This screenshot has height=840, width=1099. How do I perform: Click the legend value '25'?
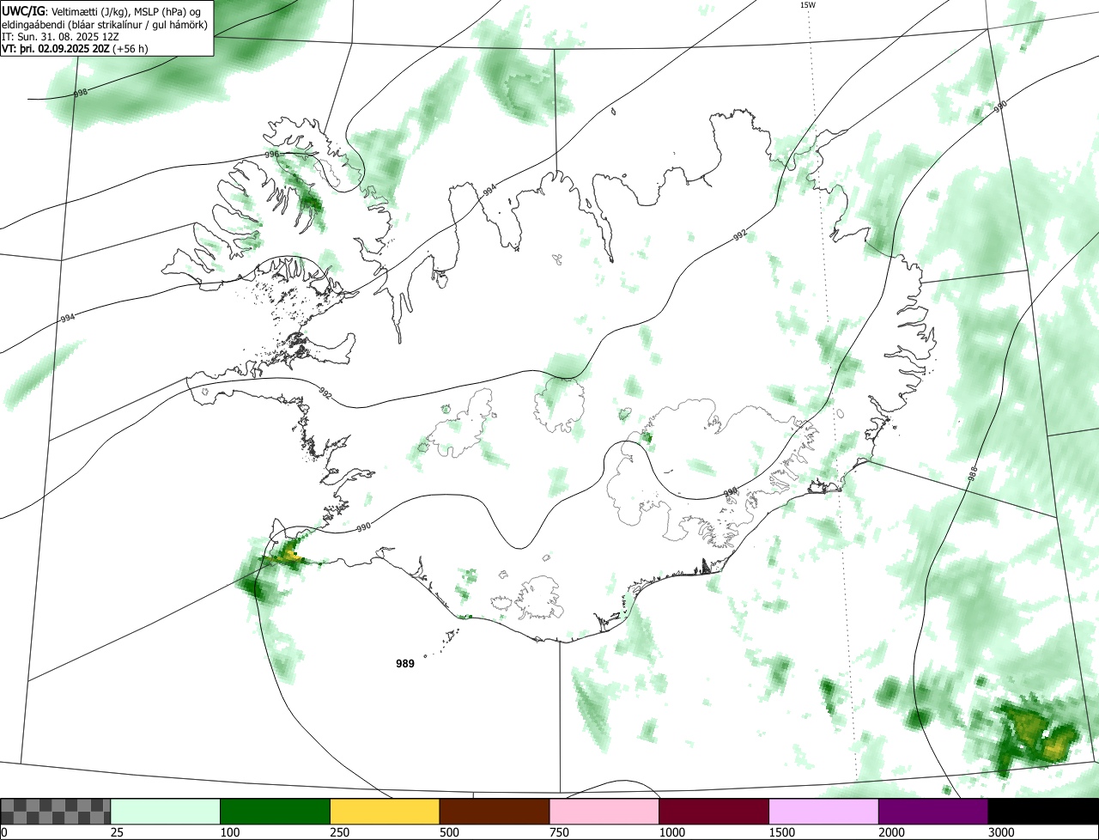click(117, 832)
